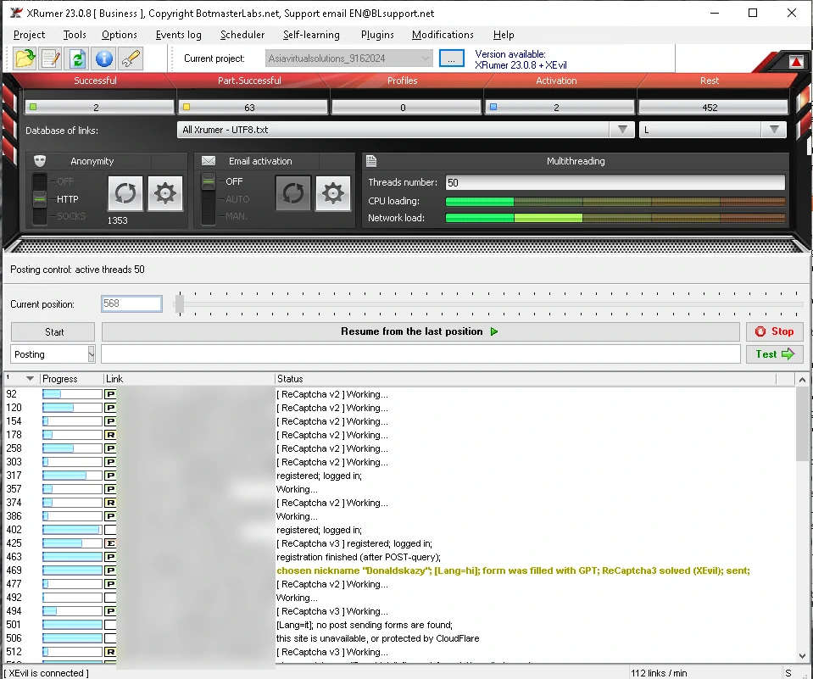
Task: Click the Current position slider handle
Action: (180, 303)
